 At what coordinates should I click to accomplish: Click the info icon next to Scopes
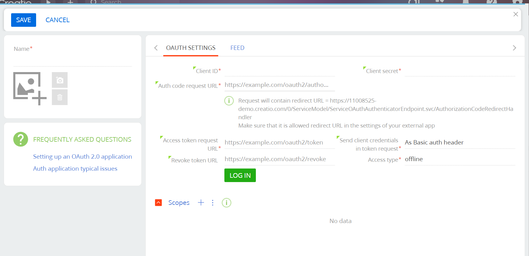tap(227, 203)
